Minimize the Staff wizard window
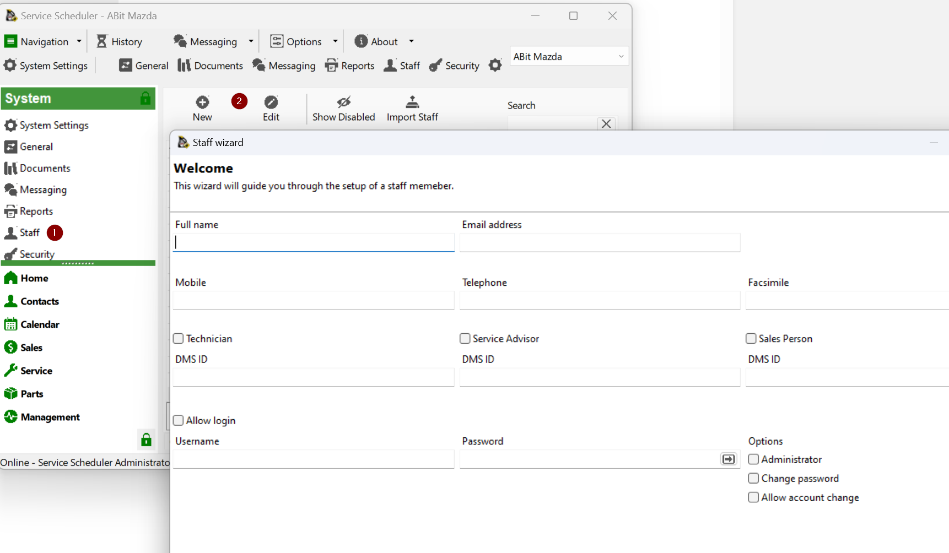Image resolution: width=949 pixels, height=553 pixels. tap(934, 143)
